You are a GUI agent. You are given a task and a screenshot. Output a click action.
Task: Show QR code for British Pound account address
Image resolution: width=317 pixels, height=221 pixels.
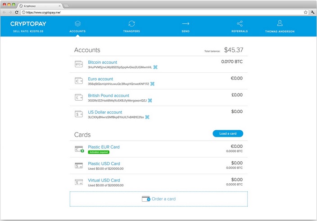click(150, 101)
